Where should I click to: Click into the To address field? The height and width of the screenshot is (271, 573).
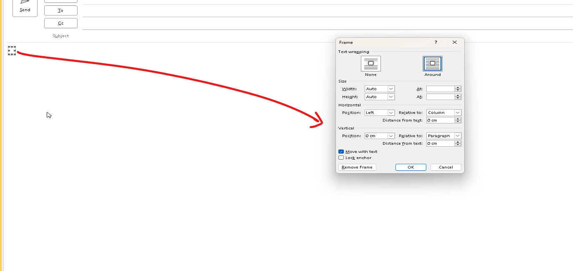pos(328,10)
